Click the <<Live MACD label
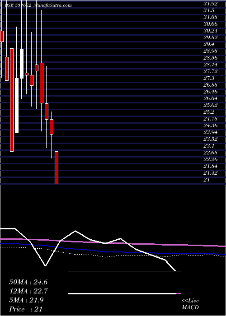Image resolution: width=226 pixels, height=316 pixels. coord(190,304)
